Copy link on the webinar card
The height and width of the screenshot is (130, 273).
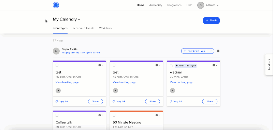[x=176, y=101]
